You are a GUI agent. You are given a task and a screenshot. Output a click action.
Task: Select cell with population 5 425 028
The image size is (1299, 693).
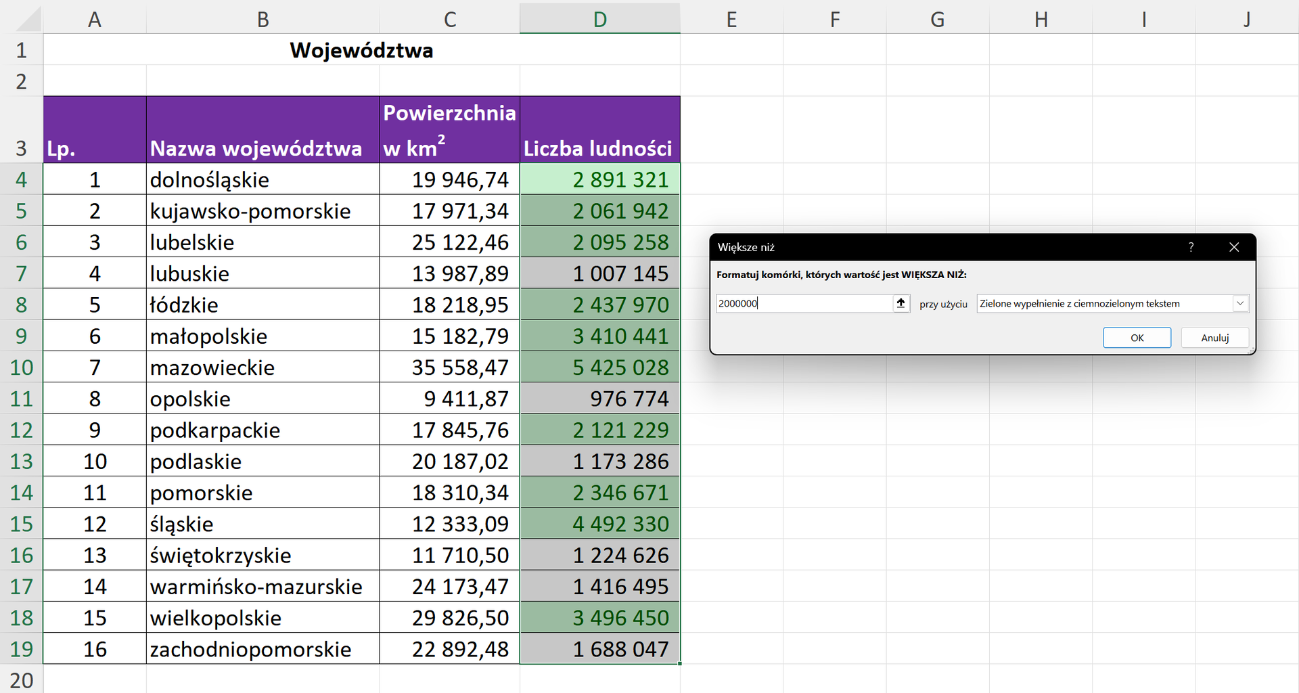pyautogui.click(x=599, y=367)
